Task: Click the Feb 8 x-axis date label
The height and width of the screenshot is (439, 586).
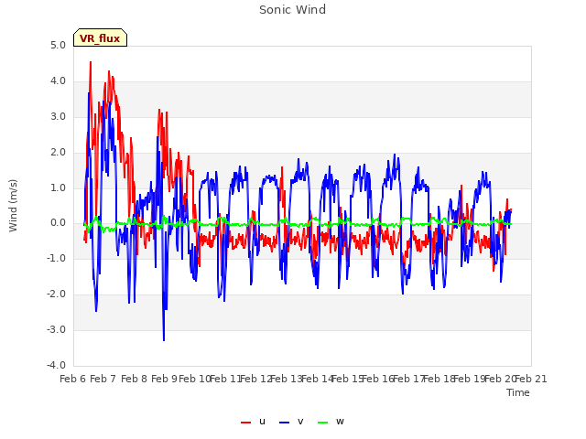Action: coord(134,379)
